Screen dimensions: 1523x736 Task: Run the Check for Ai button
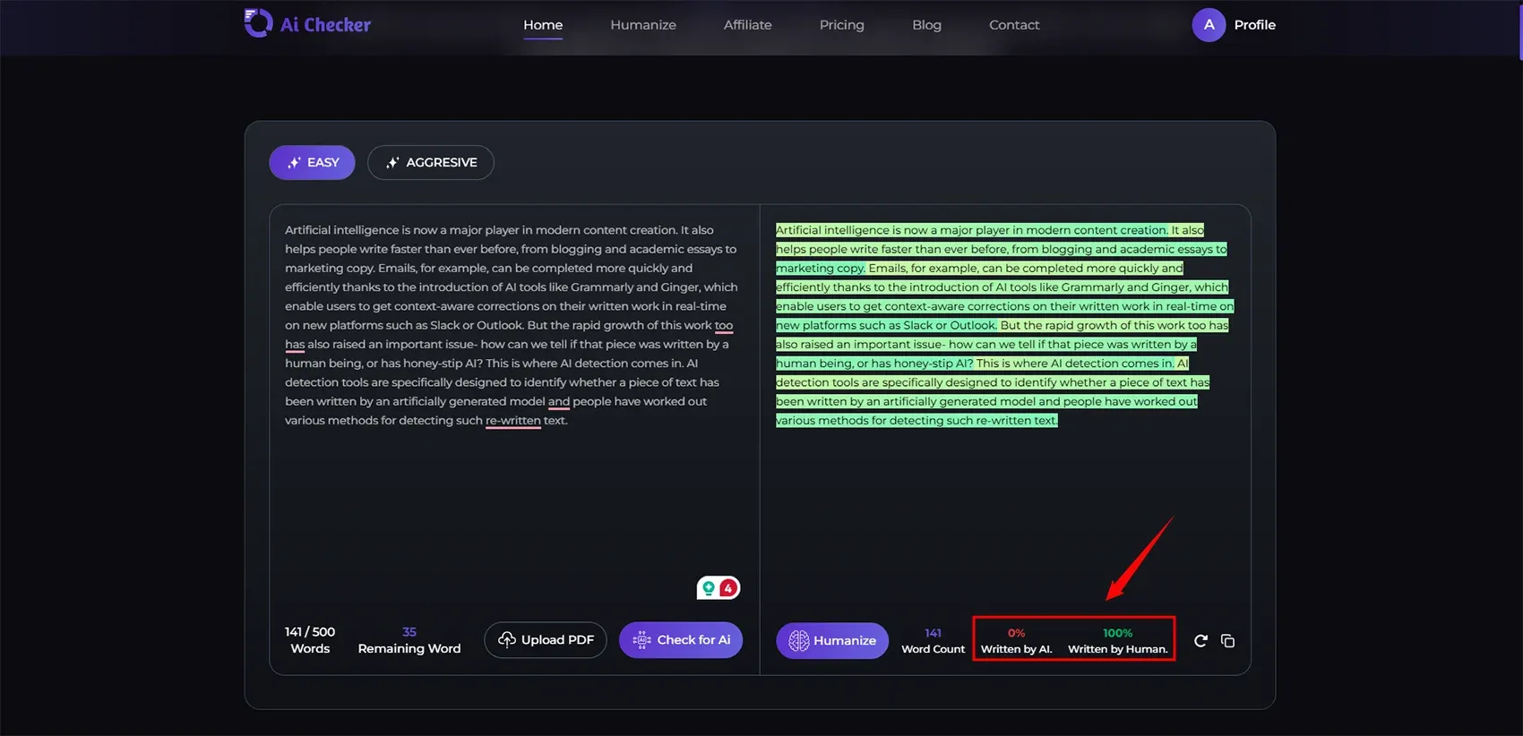pos(681,640)
